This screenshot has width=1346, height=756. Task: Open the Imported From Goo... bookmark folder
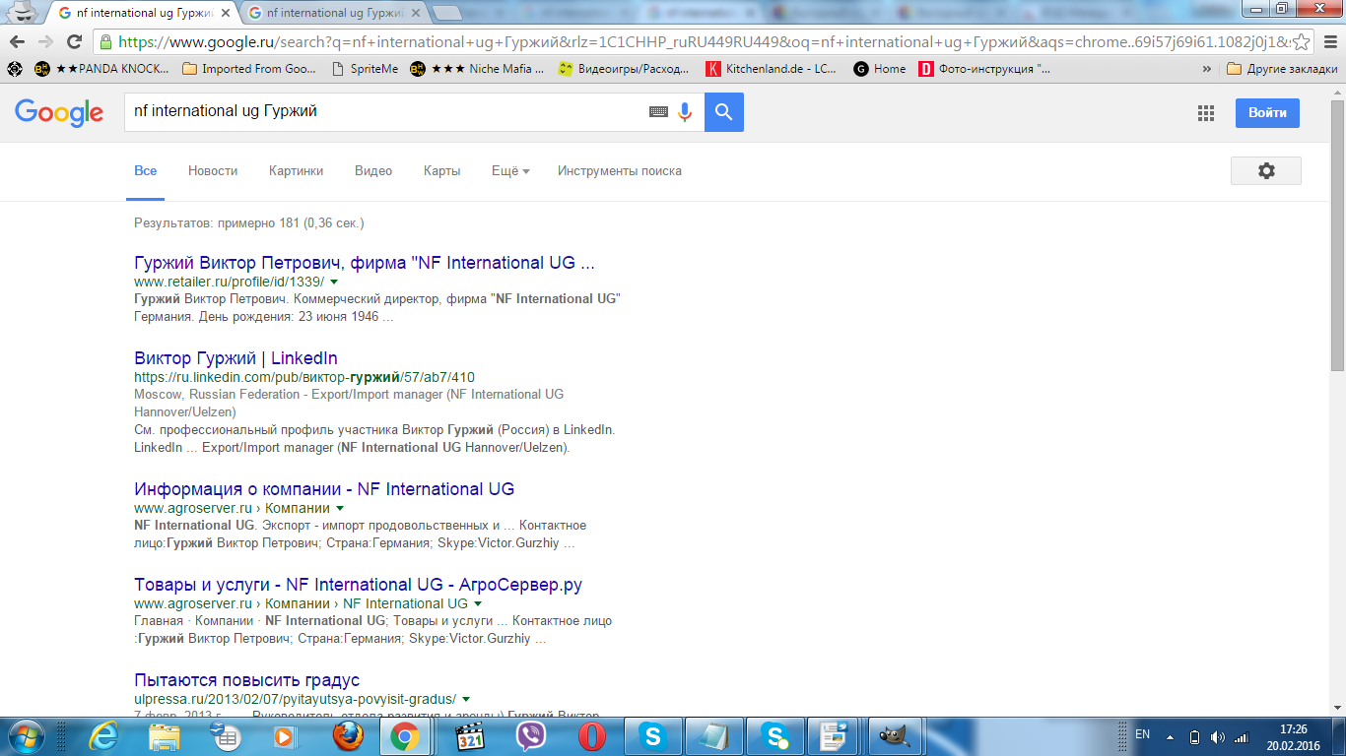[249, 69]
